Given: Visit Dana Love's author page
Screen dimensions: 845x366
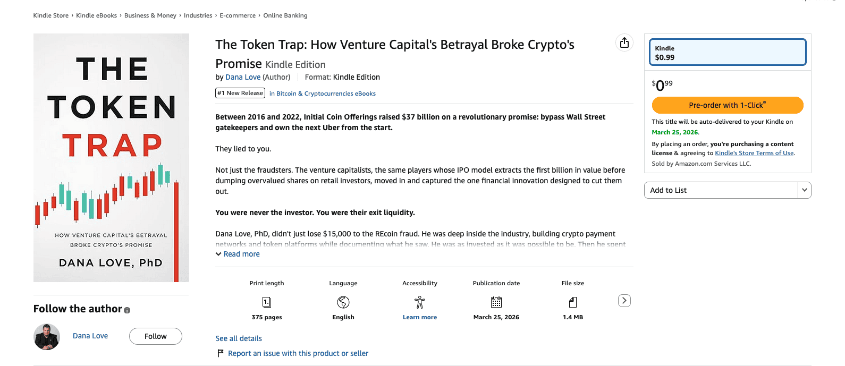Looking at the screenshot, I should [243, 76].
